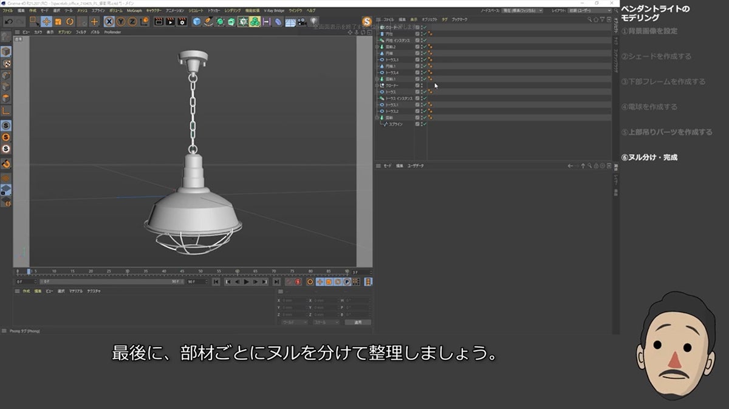The image size is (729, 409).
Task: Add a Cube primitive object
Action: 197,22
